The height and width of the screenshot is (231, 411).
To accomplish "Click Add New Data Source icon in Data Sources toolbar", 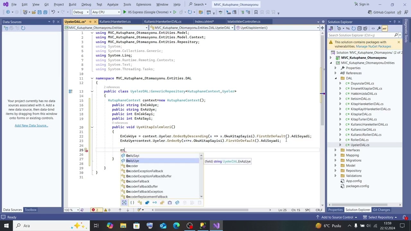I will click(x=6, y=28).
